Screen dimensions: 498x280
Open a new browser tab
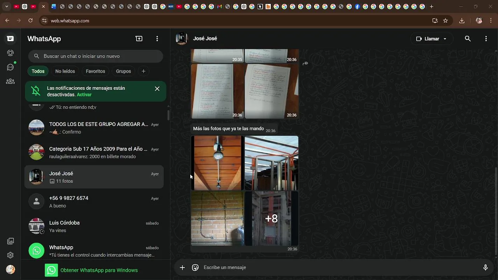tap(431, 7)
